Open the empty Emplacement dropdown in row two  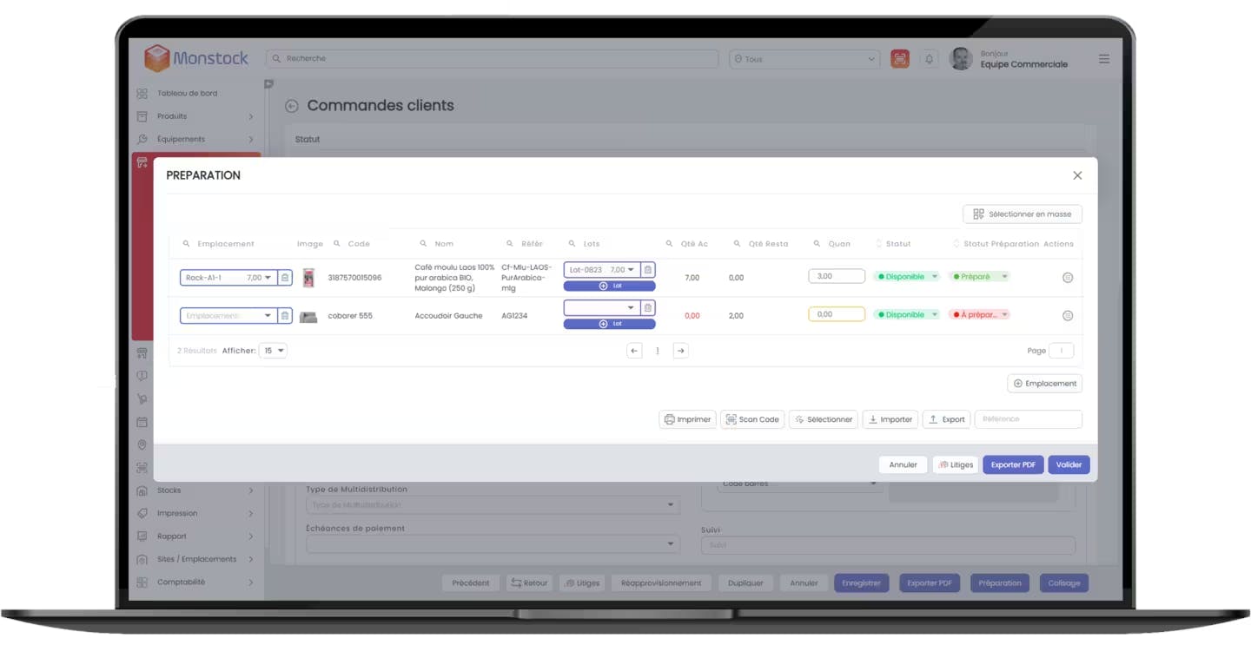coord(228,316)
